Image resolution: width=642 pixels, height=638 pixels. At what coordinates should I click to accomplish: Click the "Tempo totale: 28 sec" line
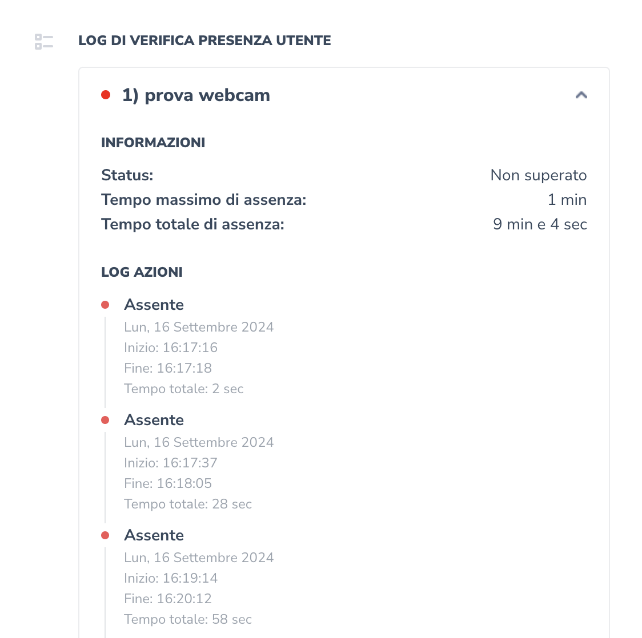tap(188, 504)
